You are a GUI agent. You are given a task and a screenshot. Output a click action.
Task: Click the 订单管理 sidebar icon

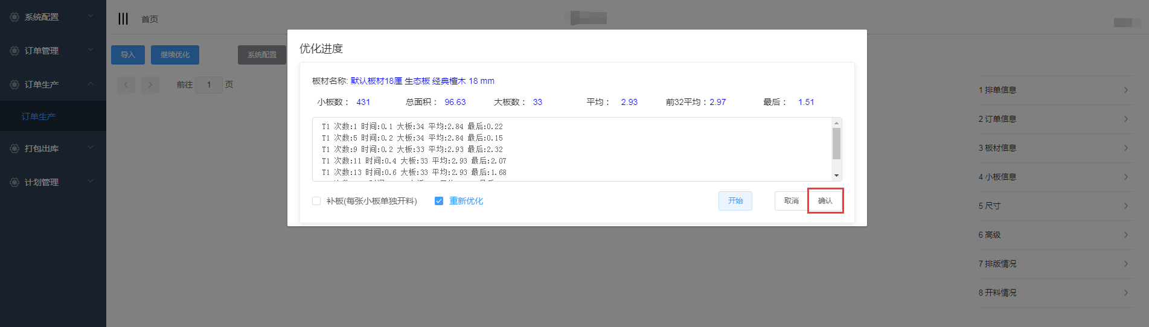click(x=14, y=51)
